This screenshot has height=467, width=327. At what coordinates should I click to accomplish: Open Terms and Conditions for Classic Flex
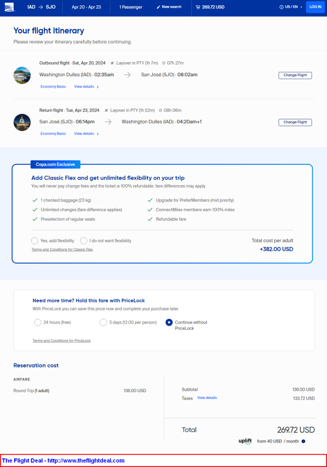click(x=62, y=249)
